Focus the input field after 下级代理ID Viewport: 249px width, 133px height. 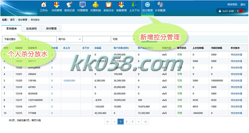click(x=42, y=39)
